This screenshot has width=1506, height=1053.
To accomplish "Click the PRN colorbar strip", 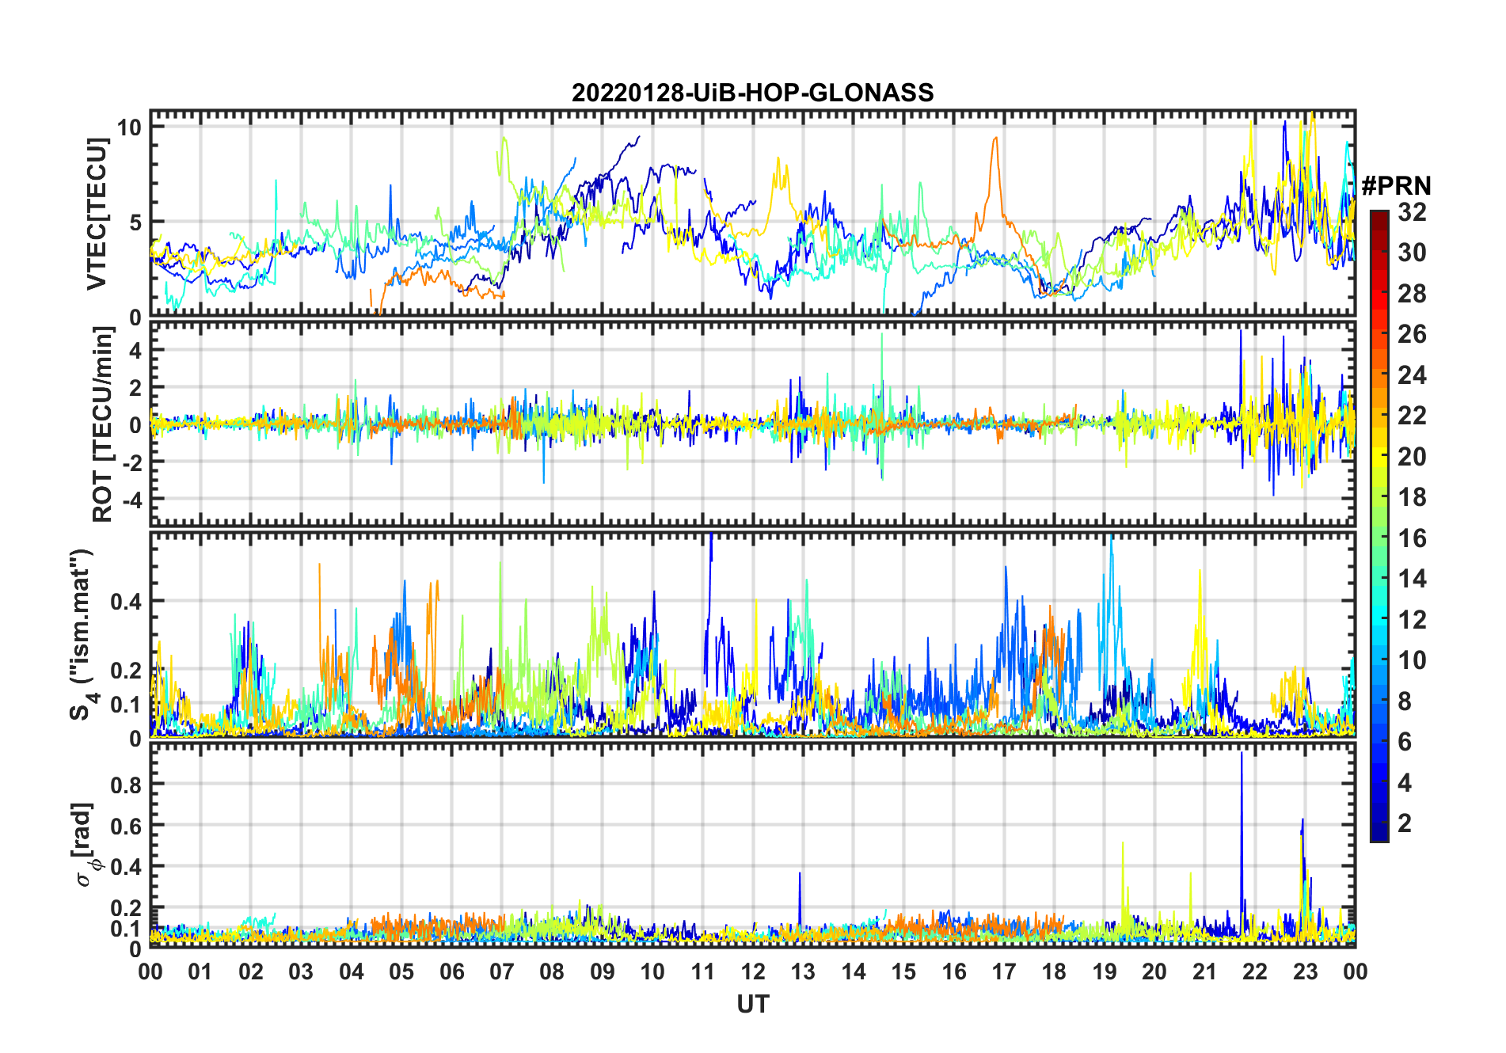I will click(1379, 526).
